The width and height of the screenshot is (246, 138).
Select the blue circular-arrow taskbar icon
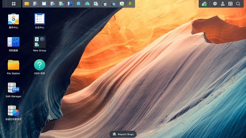coord(78,3)
